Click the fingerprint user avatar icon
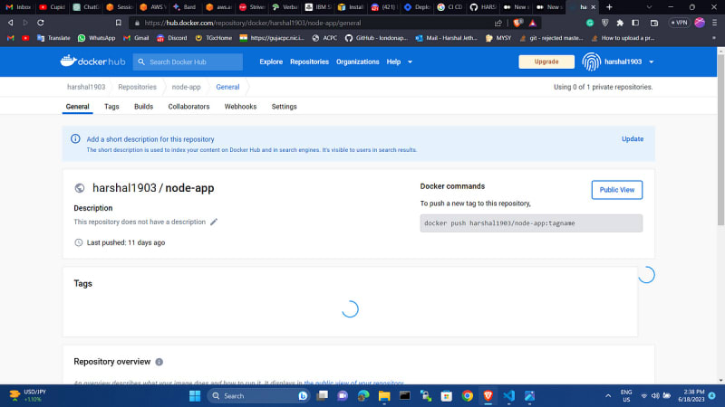725x407 pixels. point(591,62)
